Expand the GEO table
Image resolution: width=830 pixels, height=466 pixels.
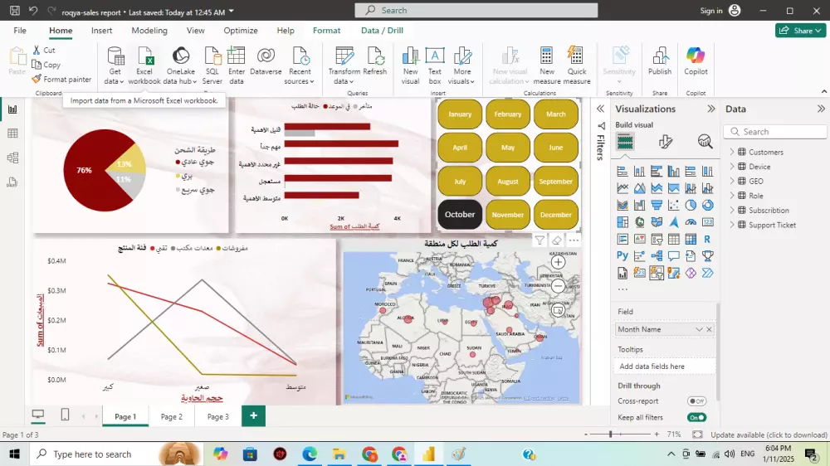coord(732,181)
